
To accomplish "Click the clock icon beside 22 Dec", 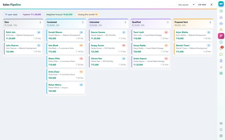I will (34, 39).
